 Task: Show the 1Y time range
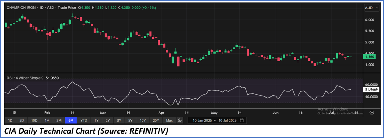coord(96,121)
